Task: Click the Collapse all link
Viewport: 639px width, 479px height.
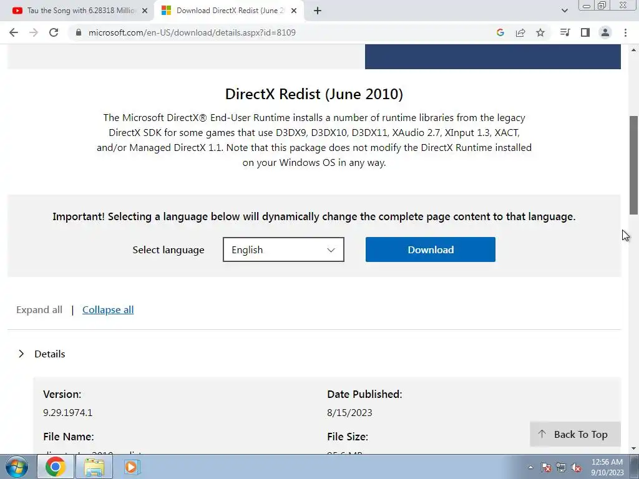Action: pyautogui.click(x=108, y=309)
